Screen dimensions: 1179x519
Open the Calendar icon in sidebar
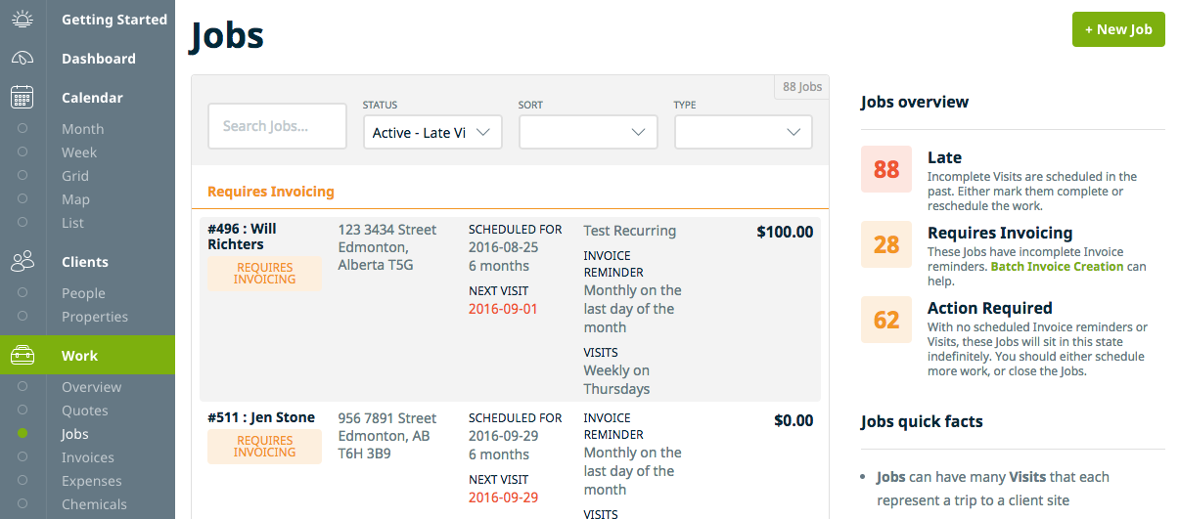[23, 98]
